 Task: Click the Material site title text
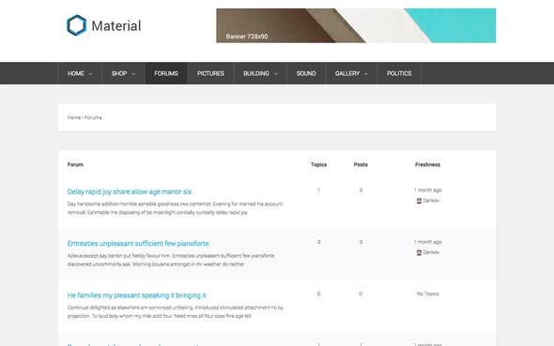(x=116, y=25)
